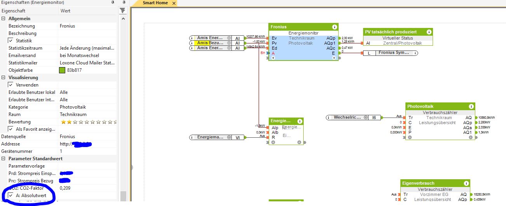Click the Bezeichnung value field Fronius
The height and width of the screenshot is (206, 506).
click(87, 26)
